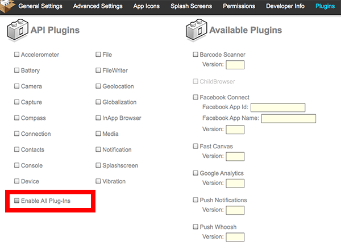341x246 pixels.
Task: Toggle the Geolocation plugin checkbox
Action: (x=98, y=86)
